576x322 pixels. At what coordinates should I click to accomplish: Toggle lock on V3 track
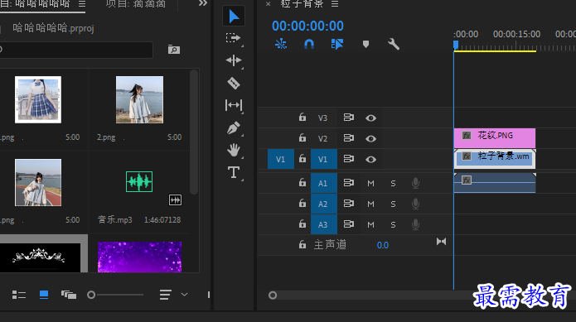click(302, 118)
